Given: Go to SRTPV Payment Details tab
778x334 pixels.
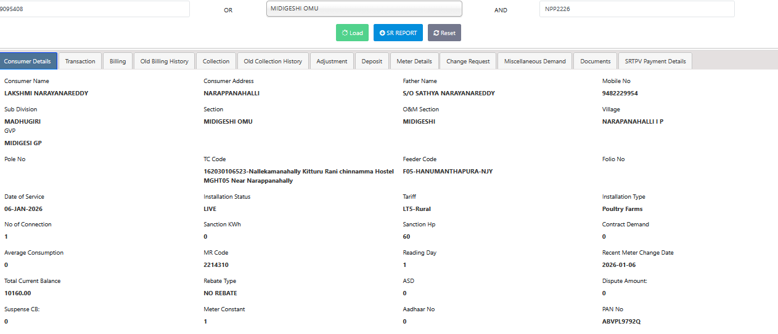Looking at the screenshot, I should pyautogui.click(x=655, y=61).
